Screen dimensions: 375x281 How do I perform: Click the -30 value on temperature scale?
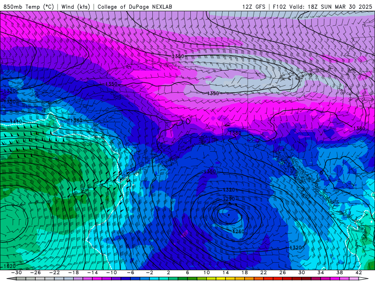coord(16,273)
